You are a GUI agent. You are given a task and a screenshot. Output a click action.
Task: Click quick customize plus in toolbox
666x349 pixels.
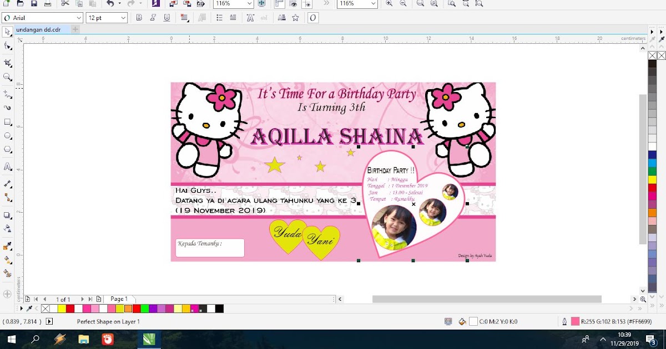tap(7, 294)
